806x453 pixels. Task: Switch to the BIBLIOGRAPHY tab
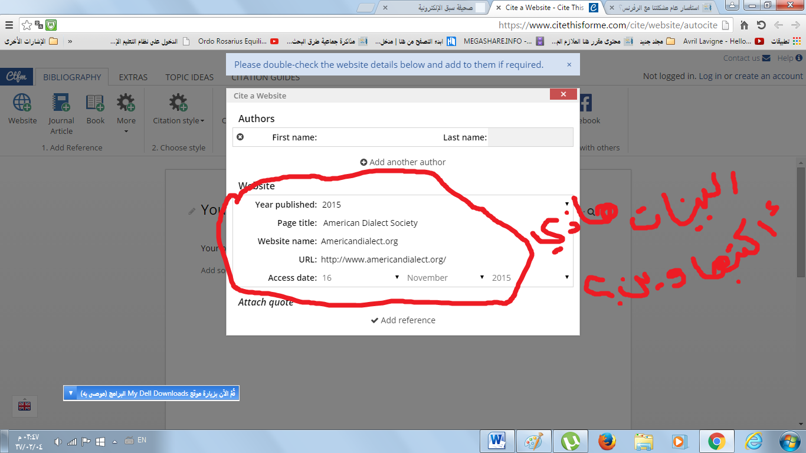coord(72,77)
